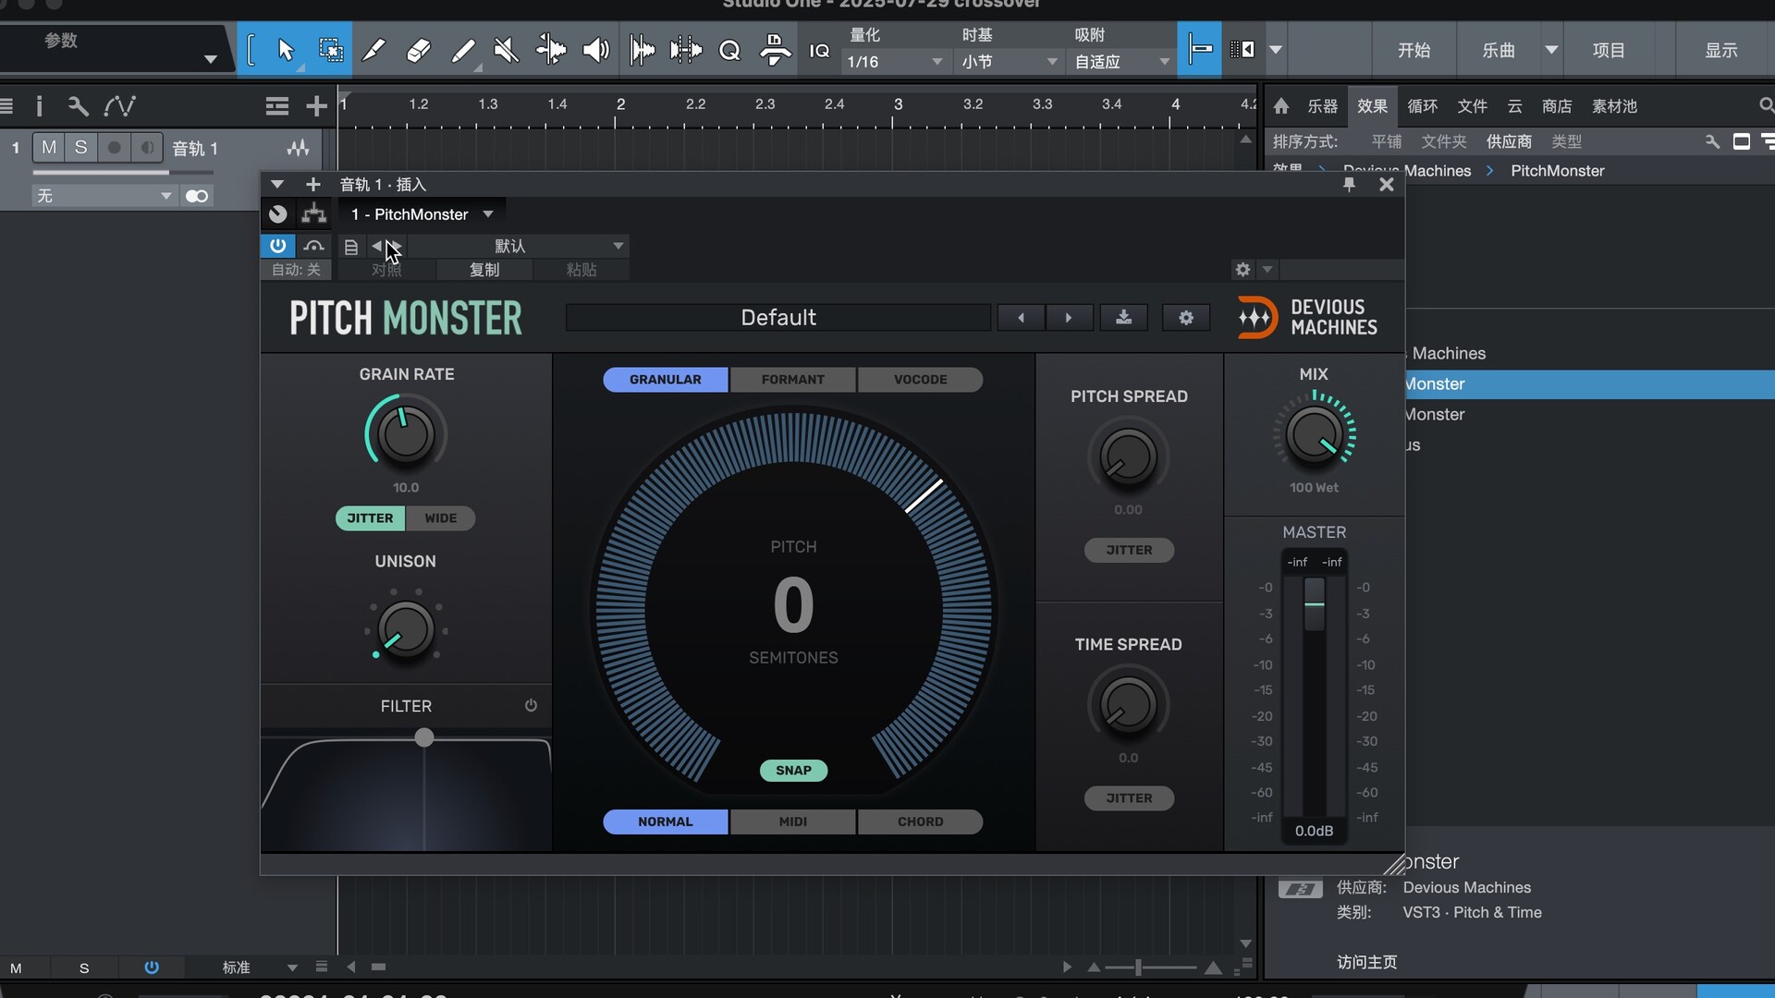This screenshot has height=998, width=1775.
Task: Select VOCODE mode tab
Action: pyautogui.click(x=921, y=379)
